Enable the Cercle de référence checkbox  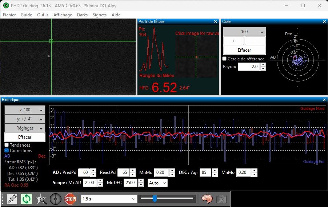pos(224,59)
